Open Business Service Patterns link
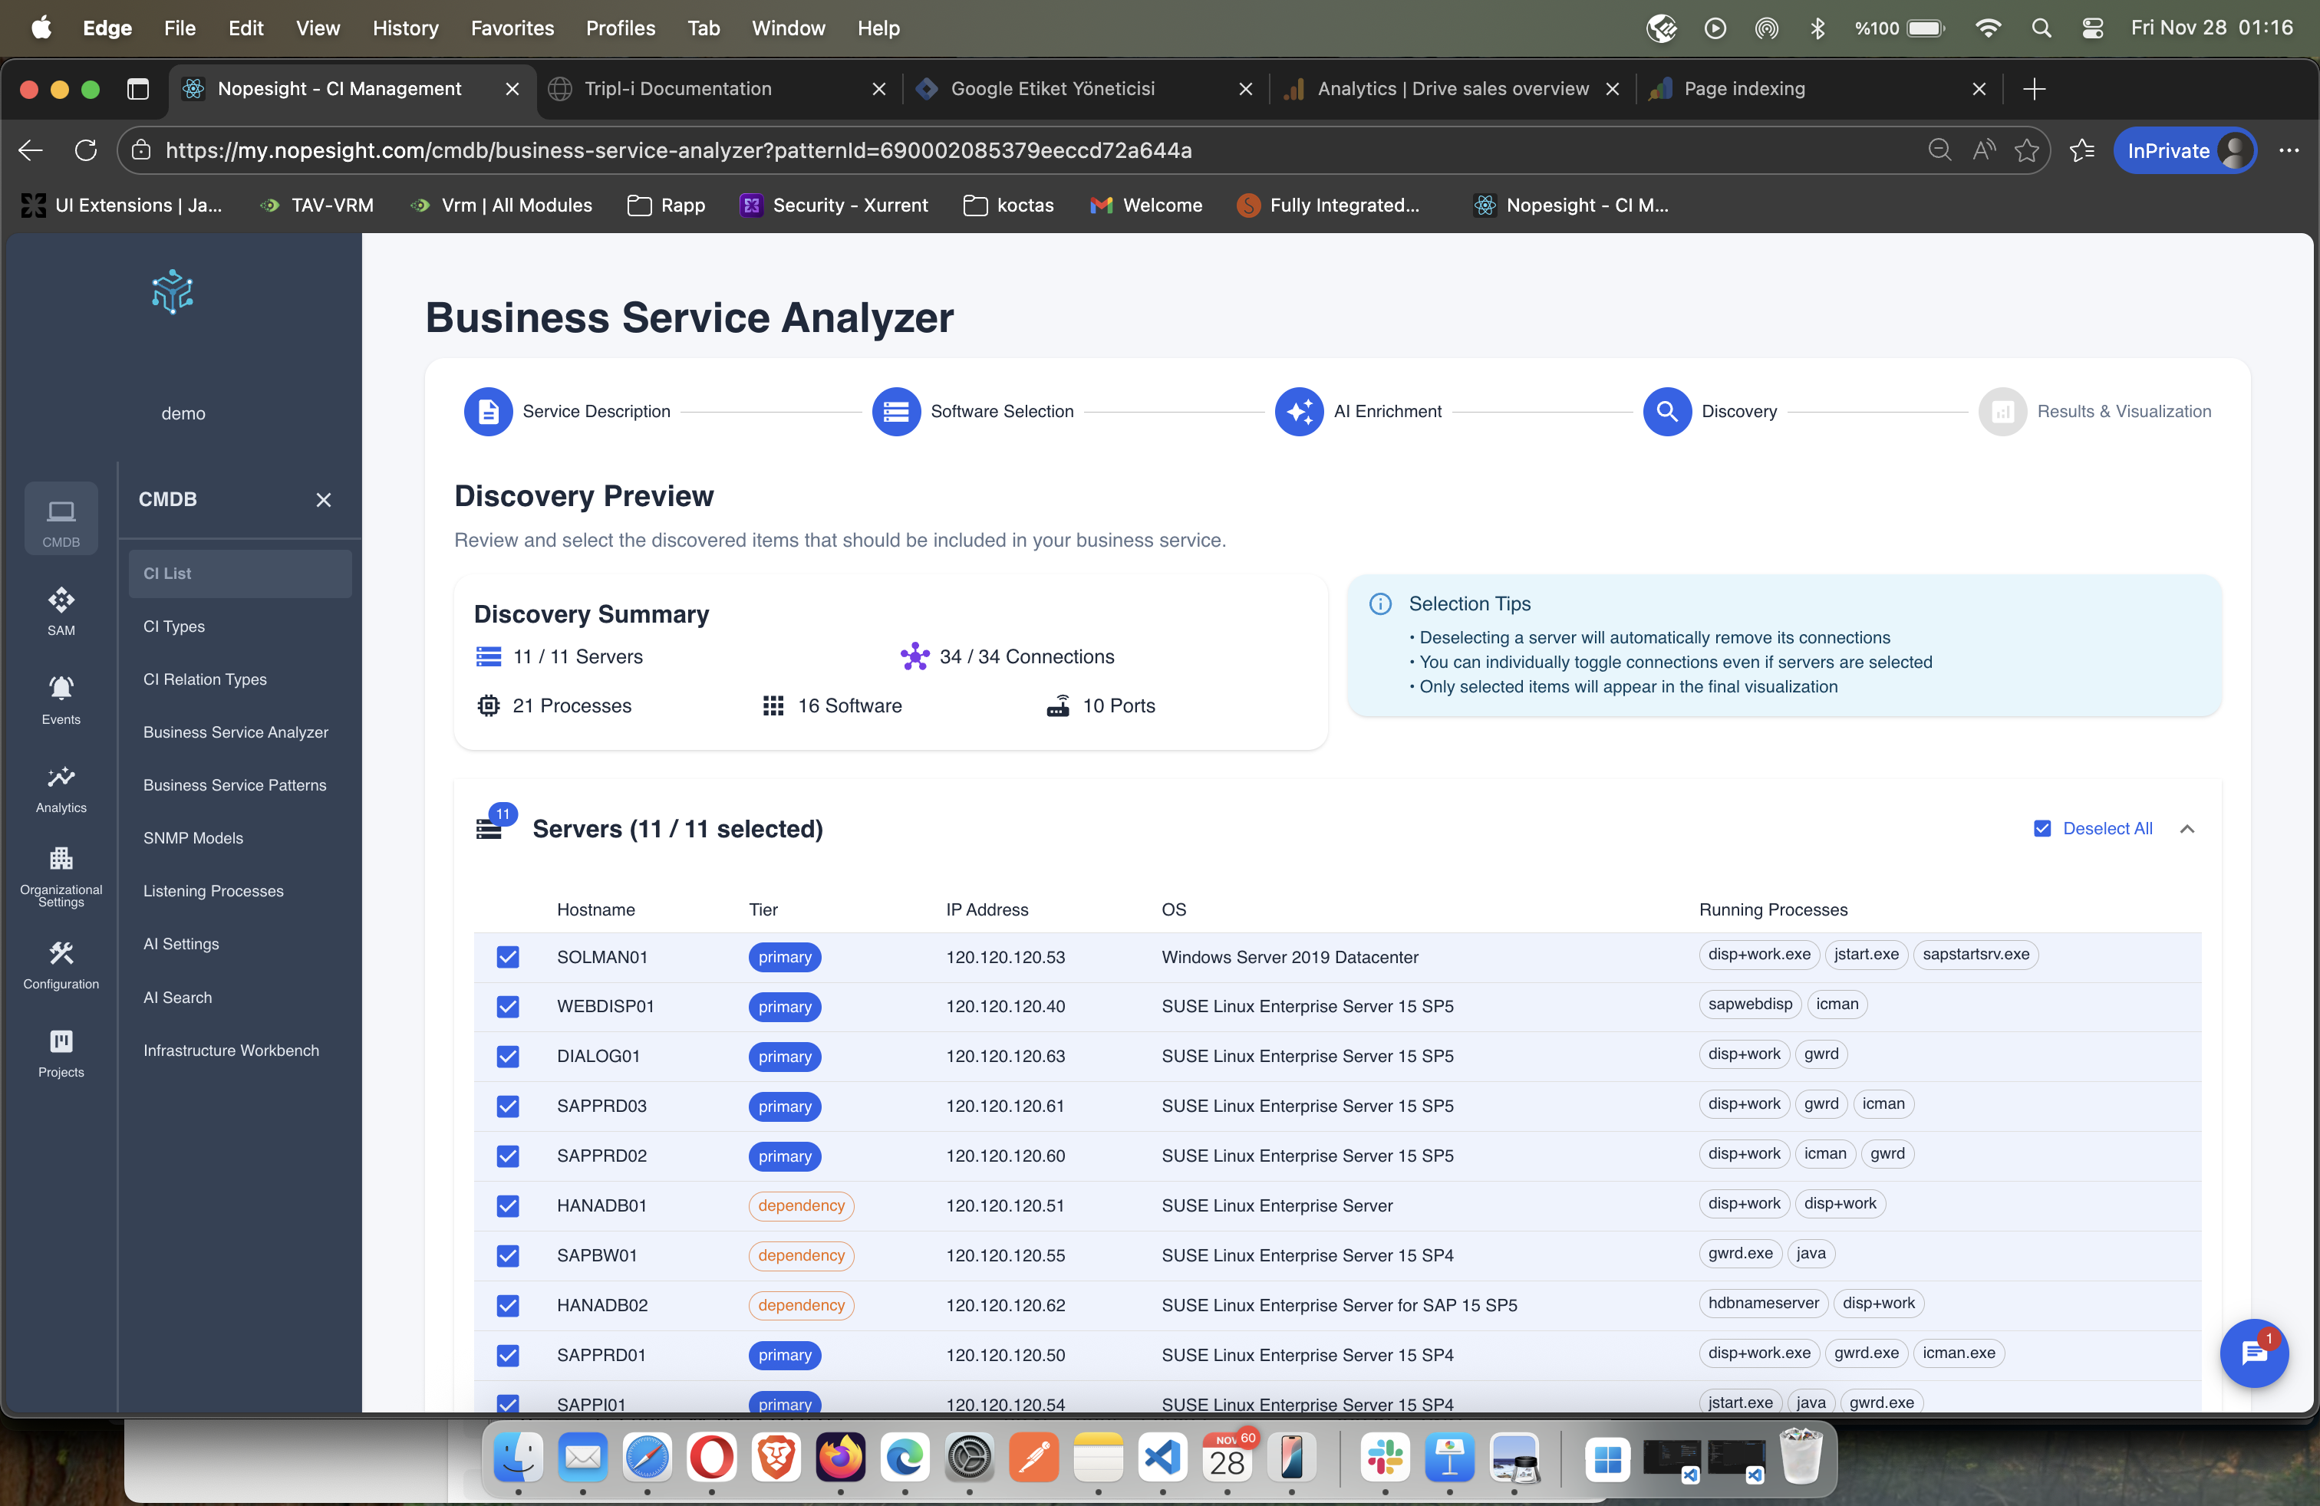Image resolution: width=2320 pixels, height=1506 pixels. [x=235, y=784]
